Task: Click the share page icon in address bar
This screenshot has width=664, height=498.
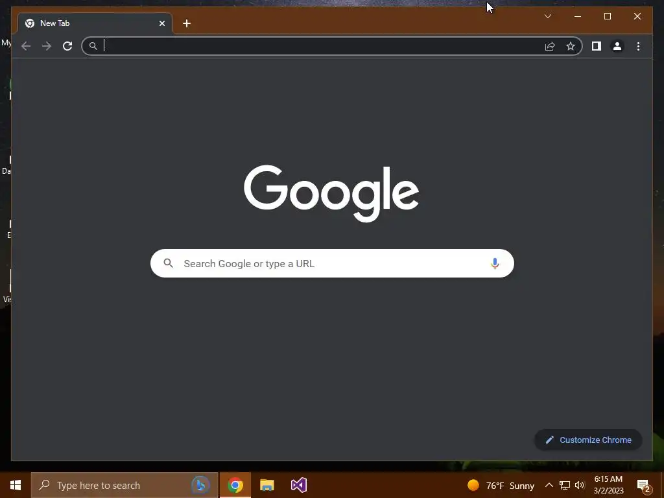Action: 550,46
